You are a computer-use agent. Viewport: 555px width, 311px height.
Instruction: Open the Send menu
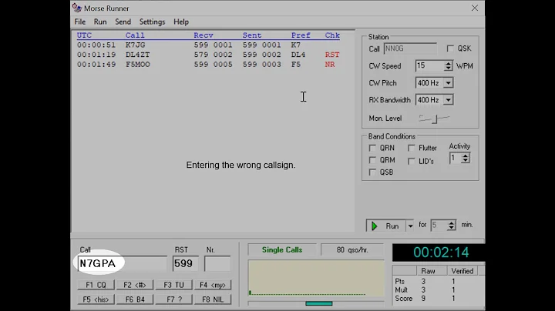click(123, 22)
